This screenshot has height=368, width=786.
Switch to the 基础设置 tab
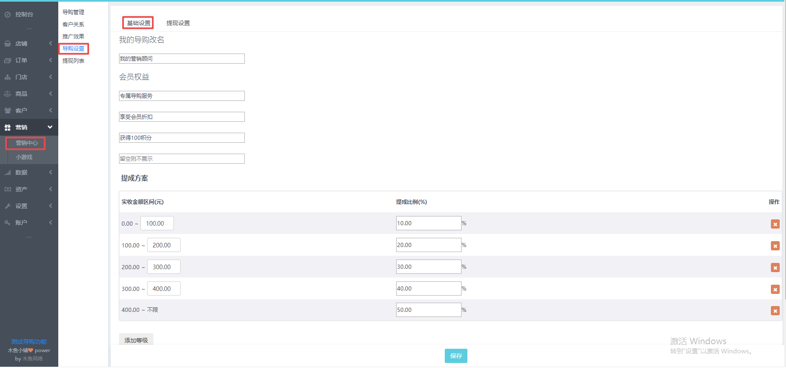(138, 23)
